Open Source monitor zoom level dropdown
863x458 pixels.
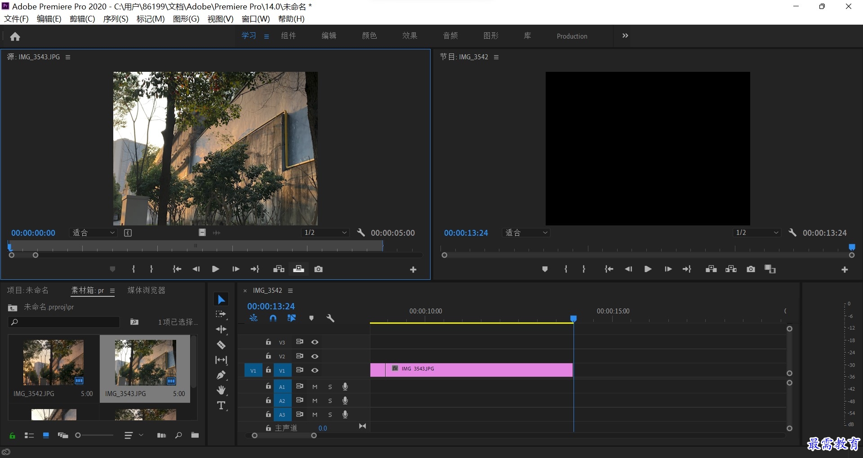tap(93, 233)
